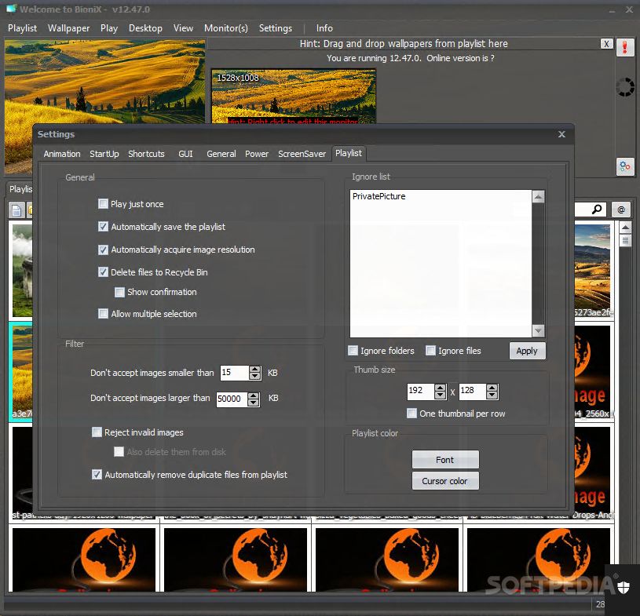
Task: Click scroll up arrow of playlist thumbnails
Action: [625, 227]
